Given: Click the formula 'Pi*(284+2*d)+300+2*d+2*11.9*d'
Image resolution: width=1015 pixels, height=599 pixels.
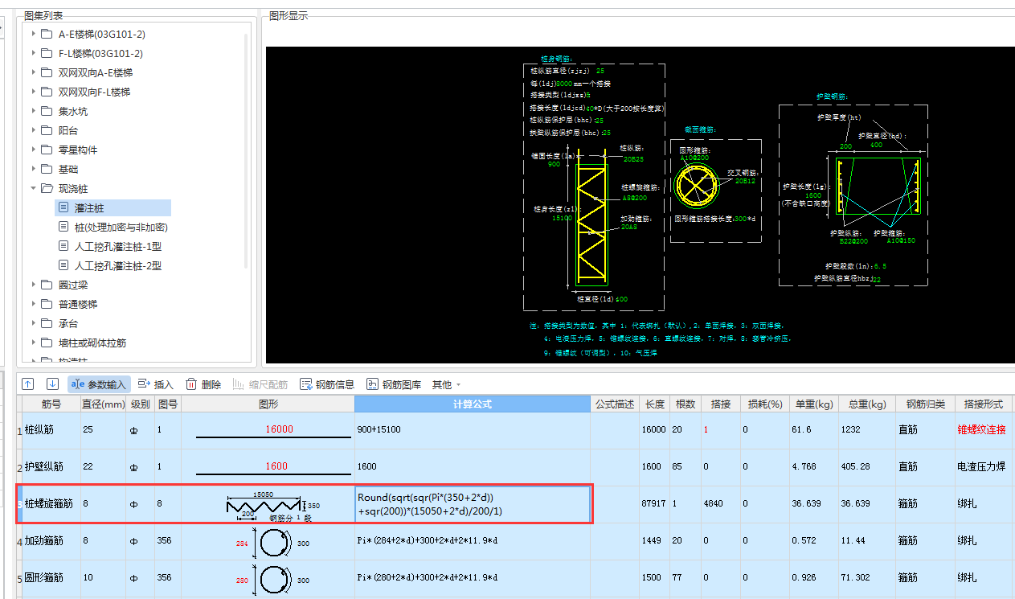Looking at the screenshot, I should [x=472, y=541].
